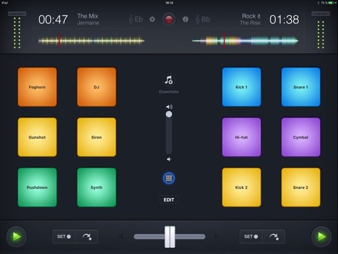338x254 pixels.
Task: Nudge crossfader with left arrow
Action: pos(121,236)
